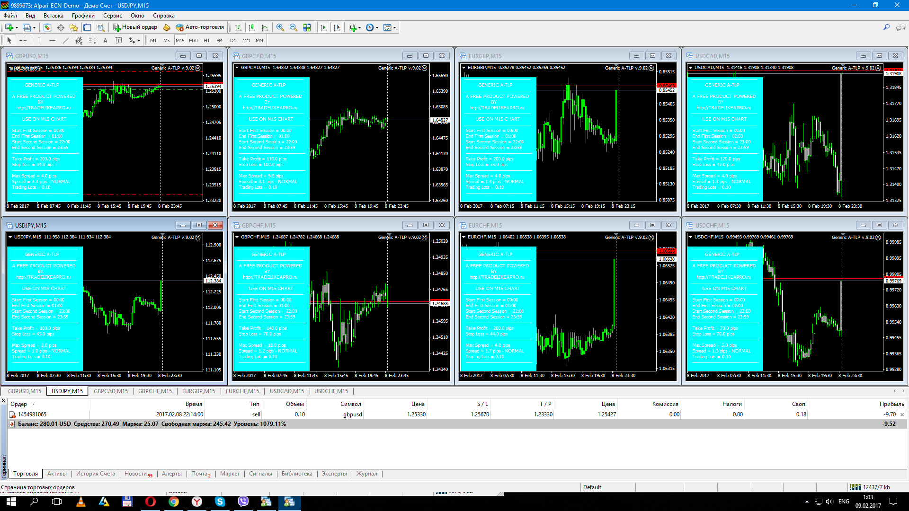Viewport: 909px width, 511px height.
Task: Toggle chart shift icon
Action: 337,27
